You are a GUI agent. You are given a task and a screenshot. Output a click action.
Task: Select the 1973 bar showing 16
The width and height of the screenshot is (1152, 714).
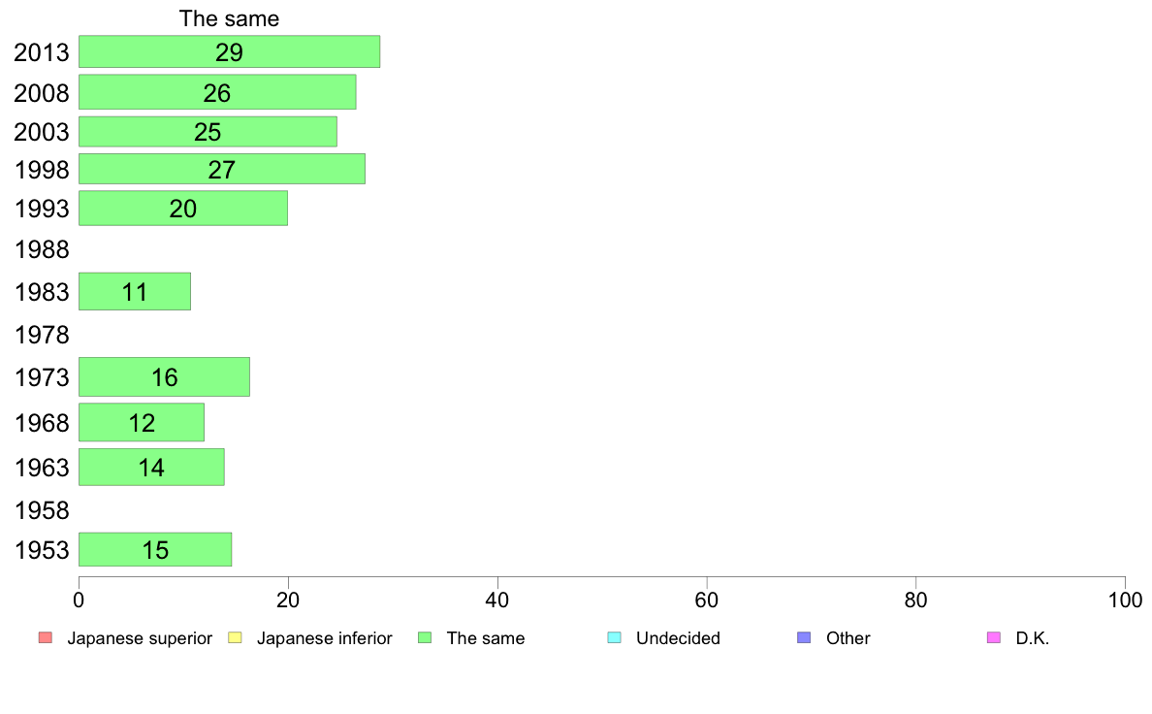tap(164, 376)
